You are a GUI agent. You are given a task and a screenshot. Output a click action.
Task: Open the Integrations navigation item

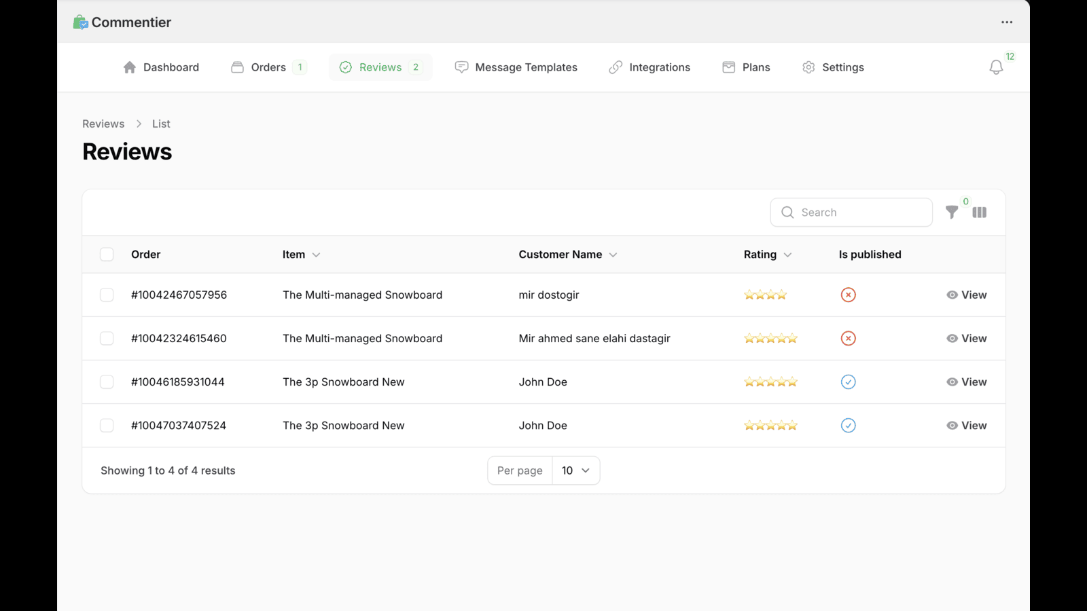[x=649, y=67]
